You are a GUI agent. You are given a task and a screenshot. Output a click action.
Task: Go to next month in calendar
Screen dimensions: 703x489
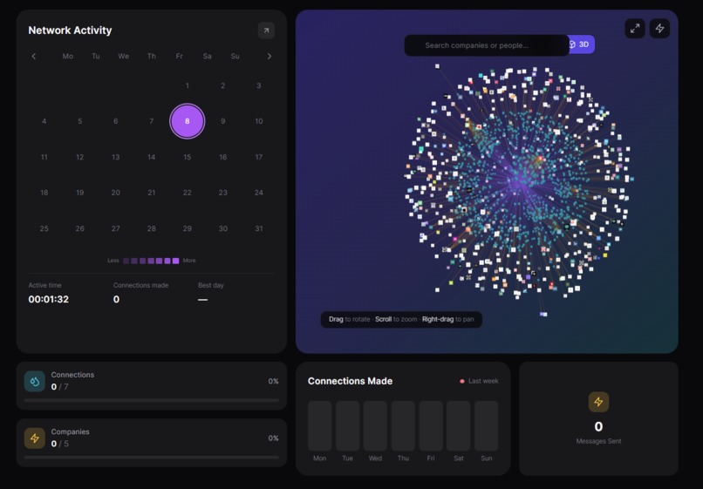point(269,56)
